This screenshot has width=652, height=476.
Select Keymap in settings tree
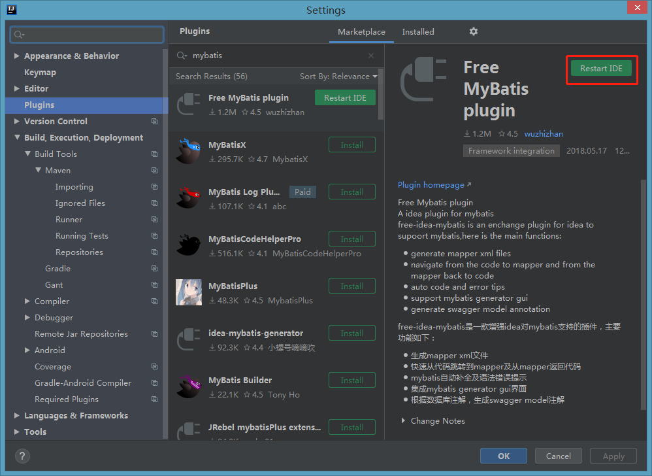40,73
